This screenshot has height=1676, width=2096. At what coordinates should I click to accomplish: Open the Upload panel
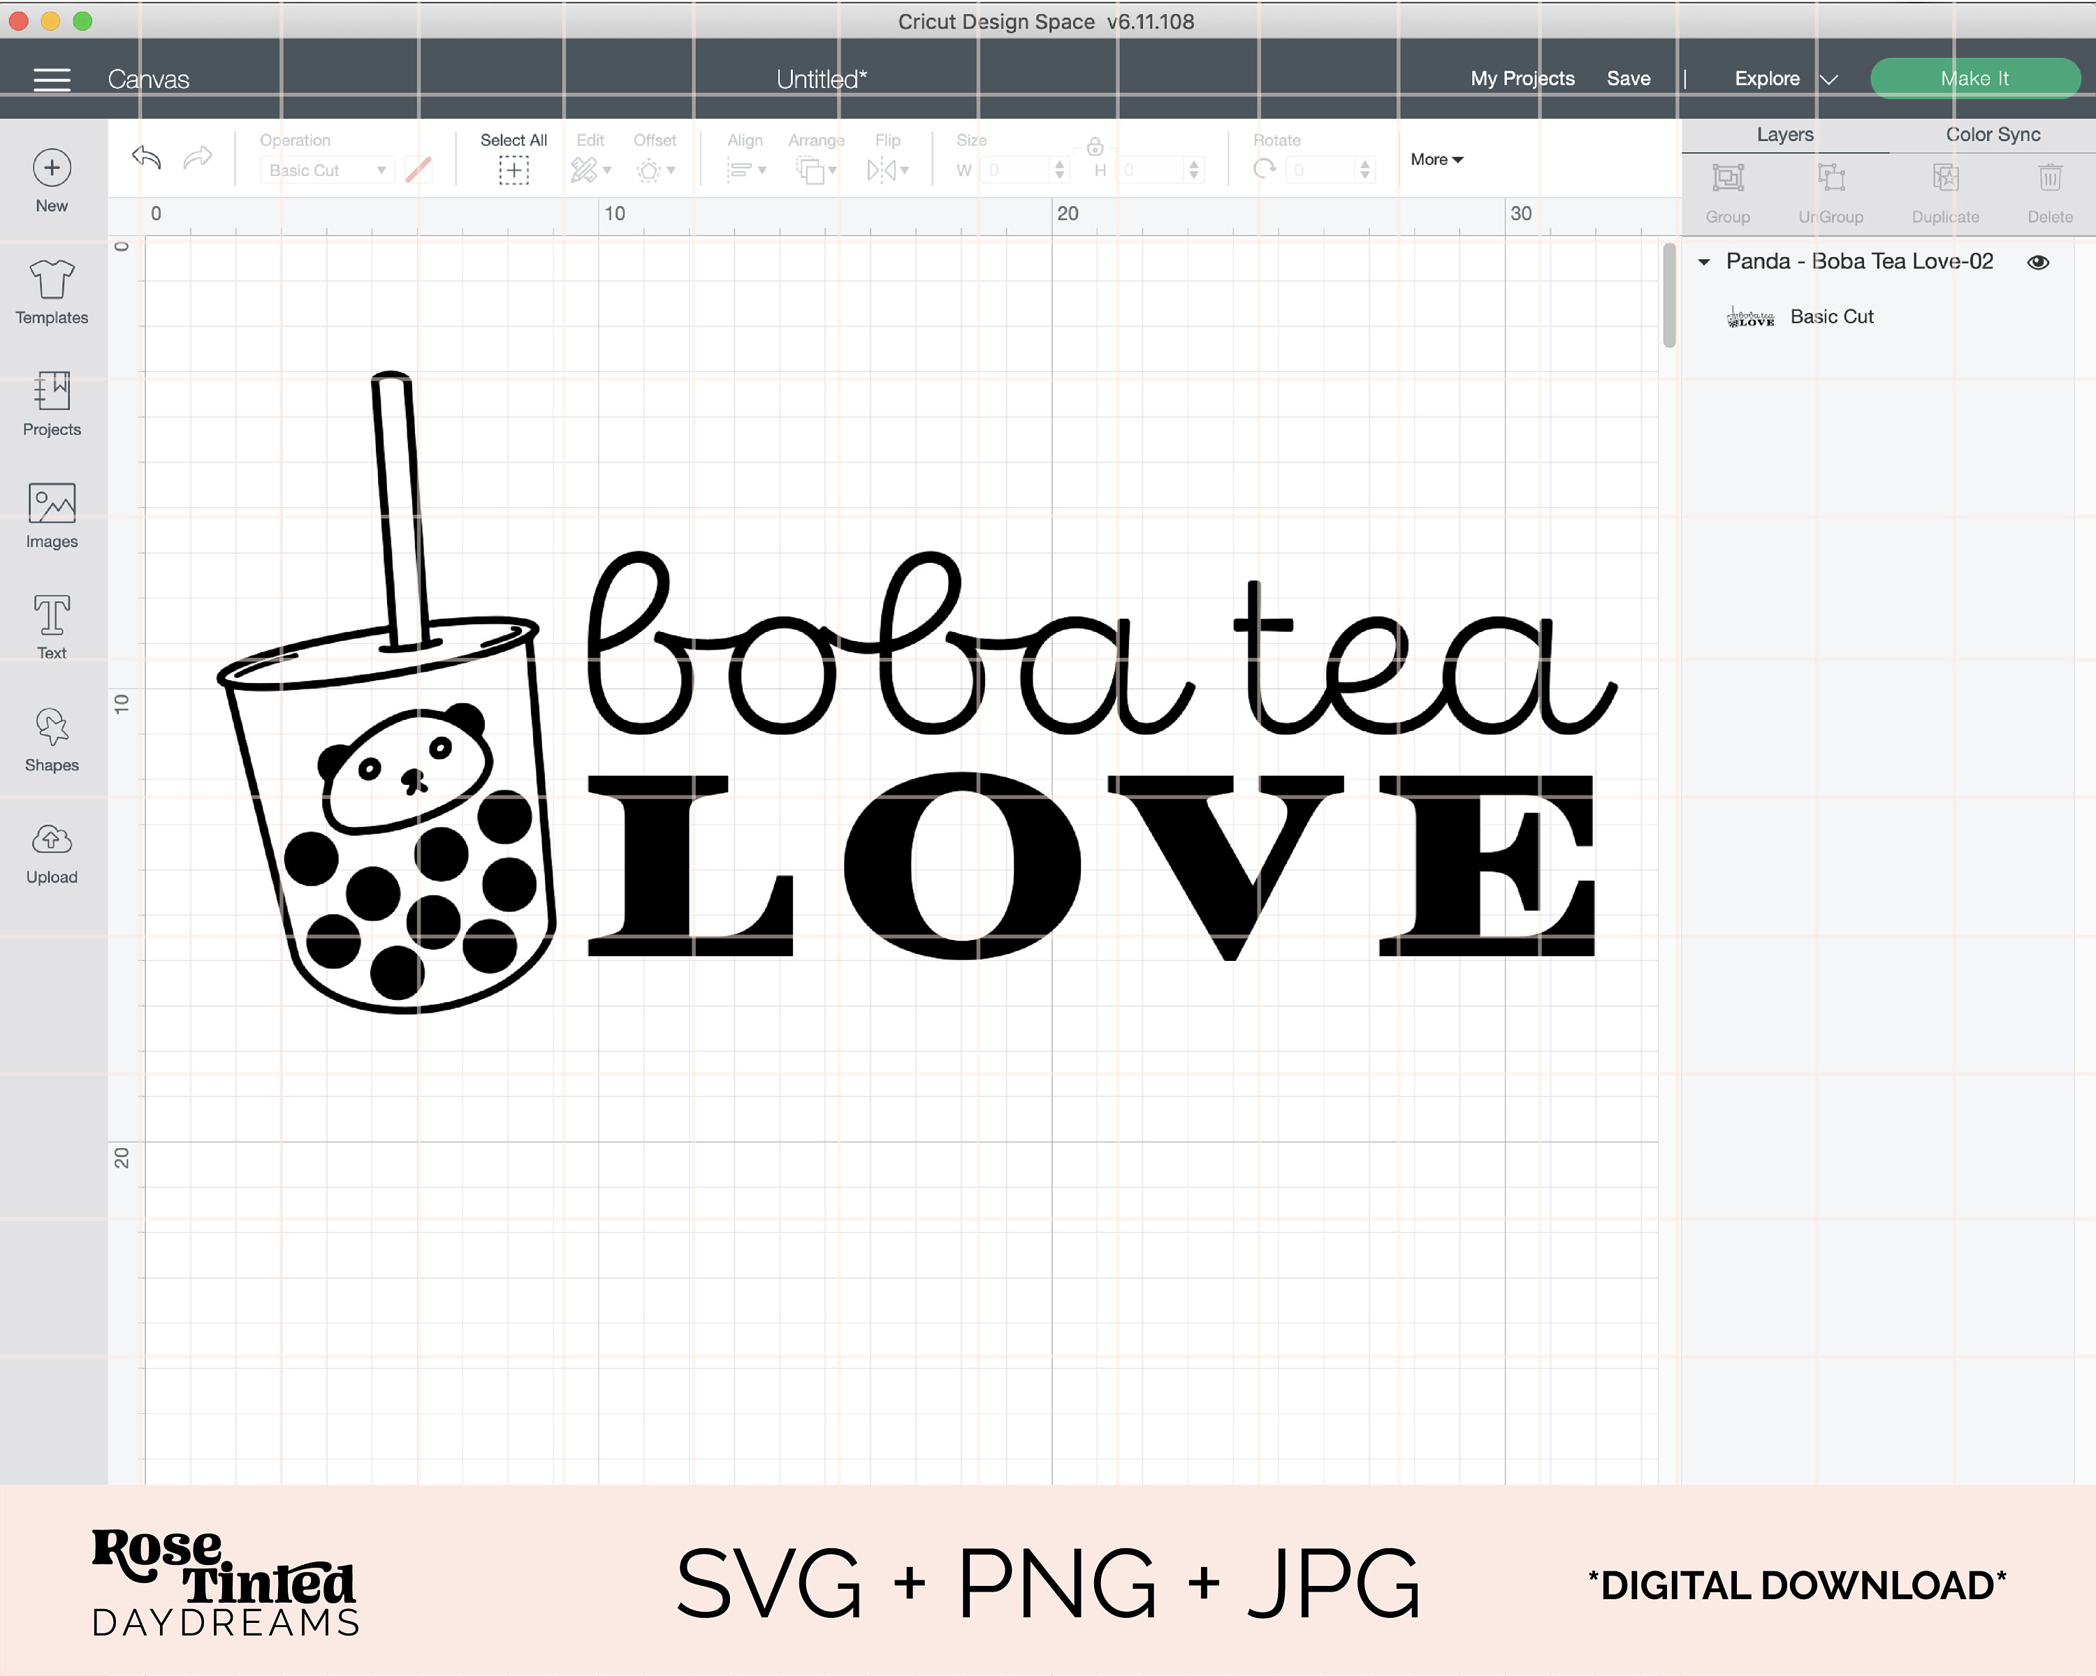[x=52, y=850]
